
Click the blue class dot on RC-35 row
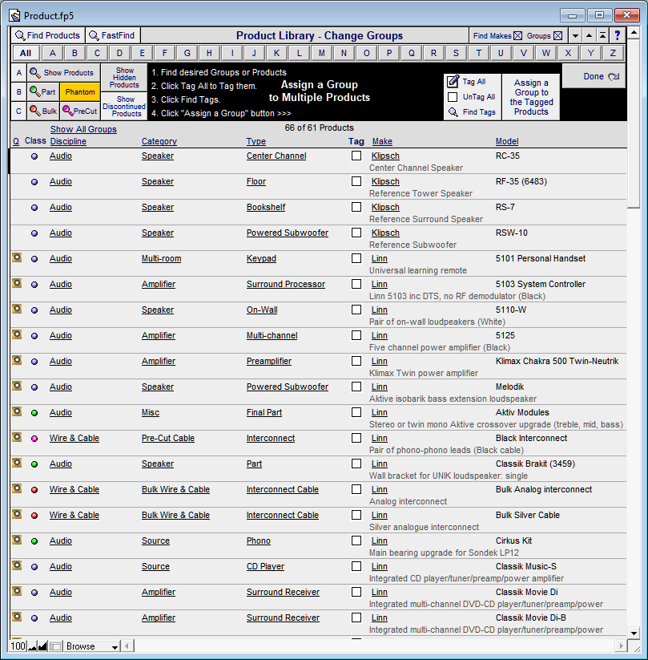tap(34, 156)
